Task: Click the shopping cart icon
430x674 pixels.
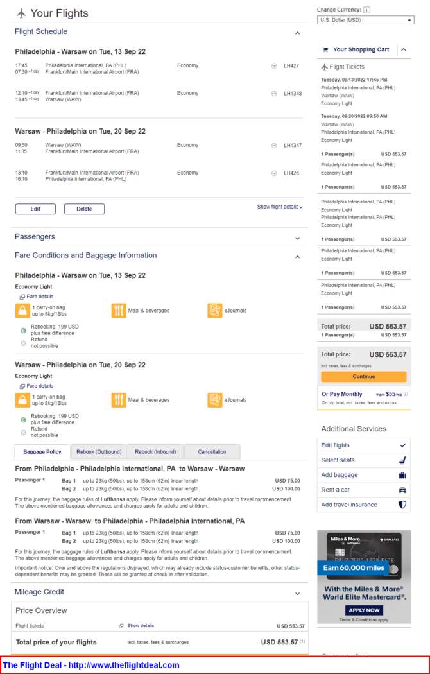Action: (x=325, y=50)
